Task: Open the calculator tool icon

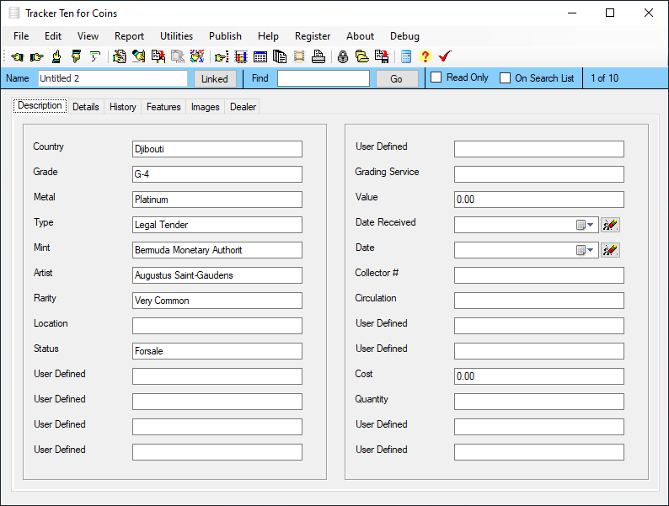Action: tap(406, 57)
